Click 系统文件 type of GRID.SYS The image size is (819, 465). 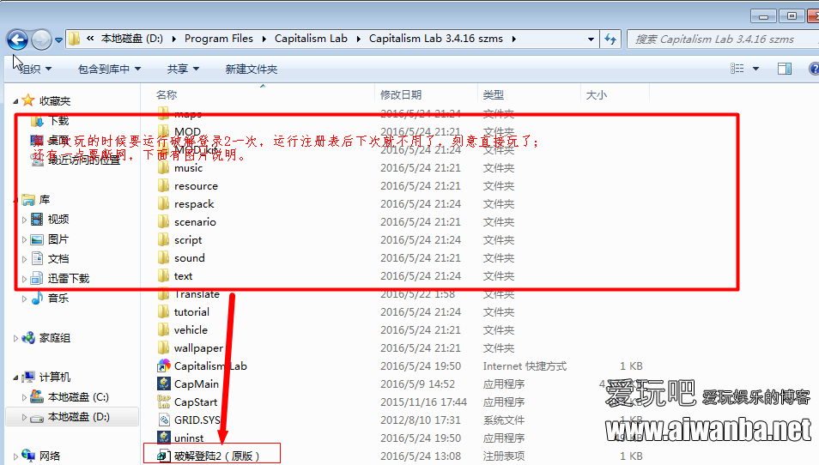coord(504,420)
